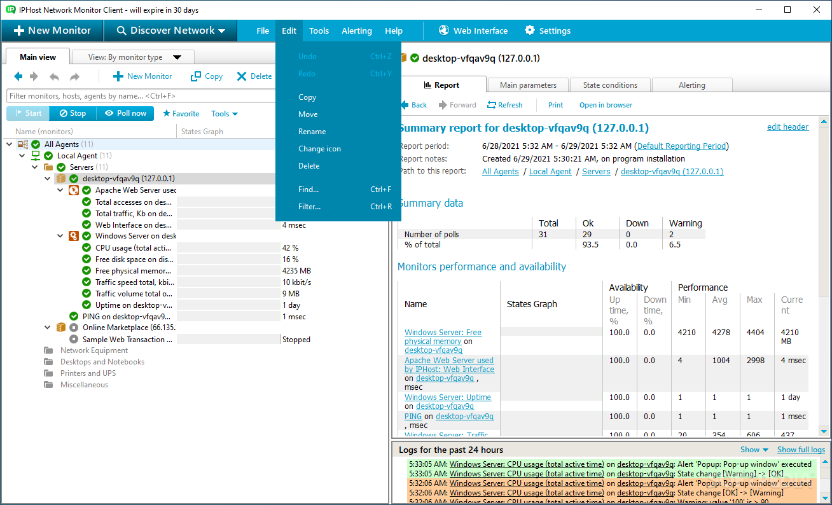Open the Windows Server: Uptime report link
Screen dimensions: 832x505
coord(448,398)
